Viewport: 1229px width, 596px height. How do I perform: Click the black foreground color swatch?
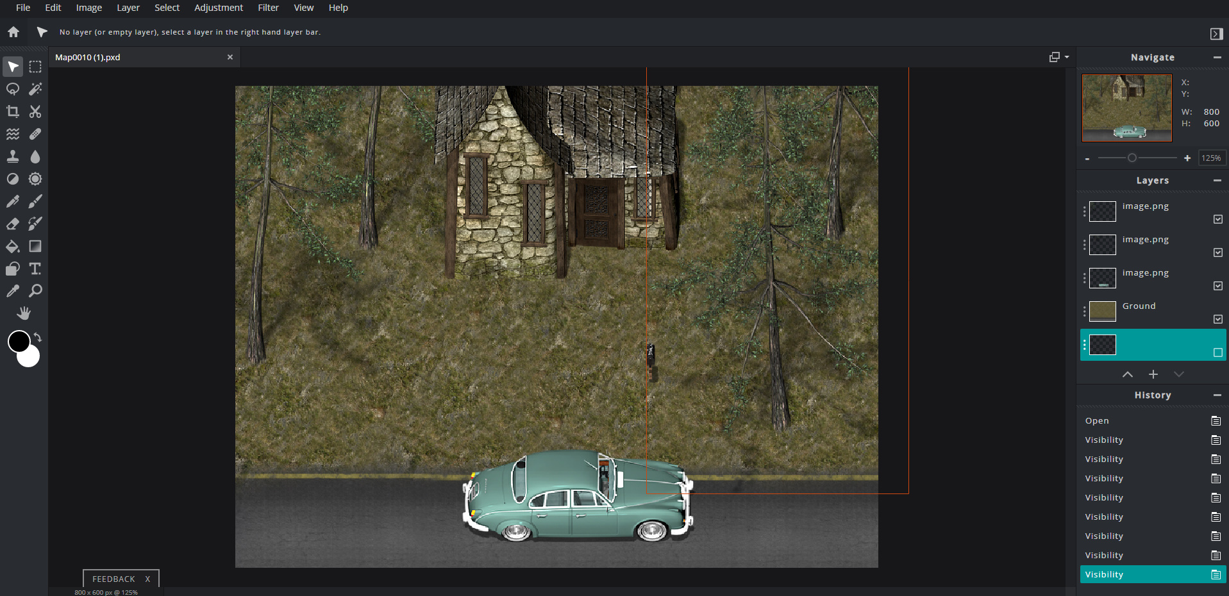click(x=19, y=341)
